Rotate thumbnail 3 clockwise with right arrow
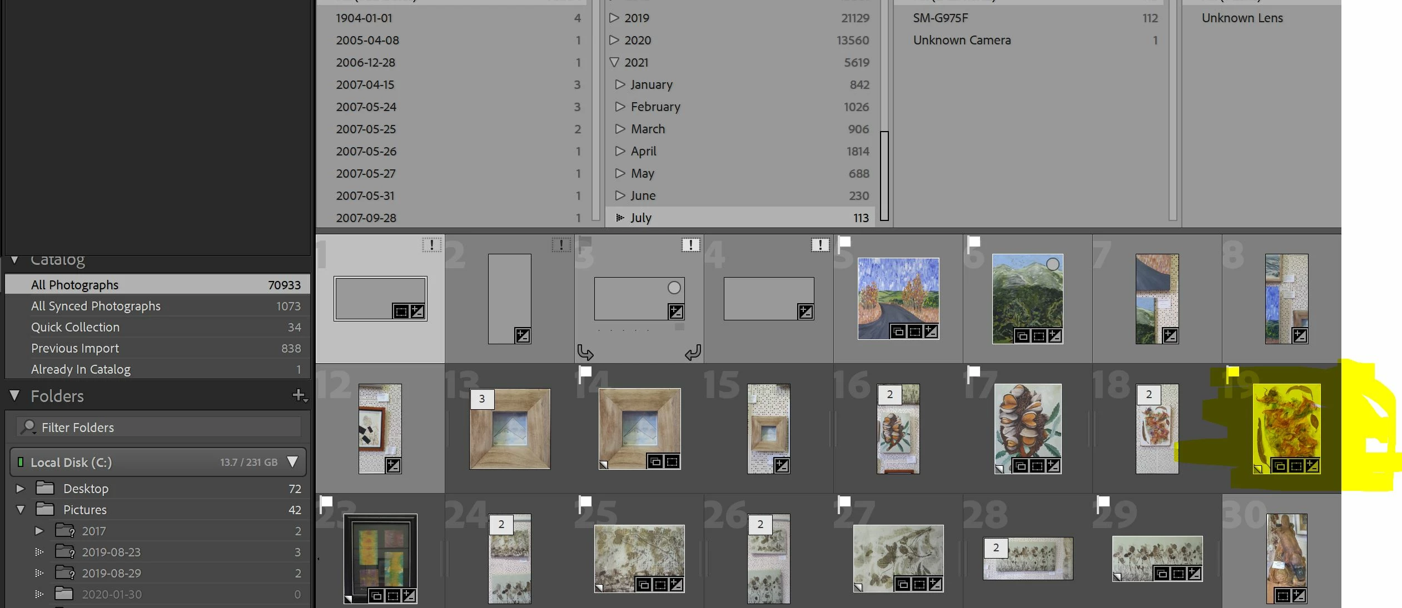1402x608 pixels. tap(693, 352)
